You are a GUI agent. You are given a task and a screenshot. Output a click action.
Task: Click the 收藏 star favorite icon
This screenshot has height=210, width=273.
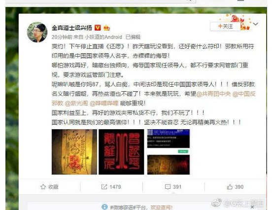(43, 187)
